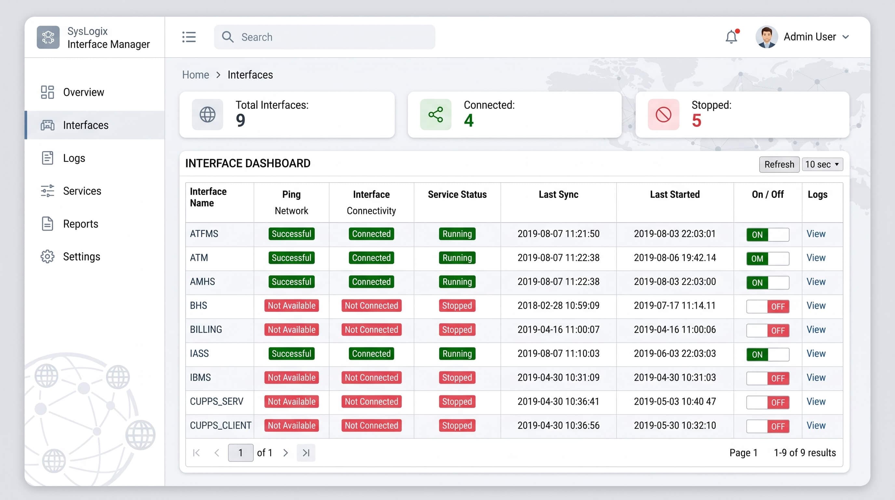Go to first page arrow icon
895x500 pixels.
(x=196, y=453)
